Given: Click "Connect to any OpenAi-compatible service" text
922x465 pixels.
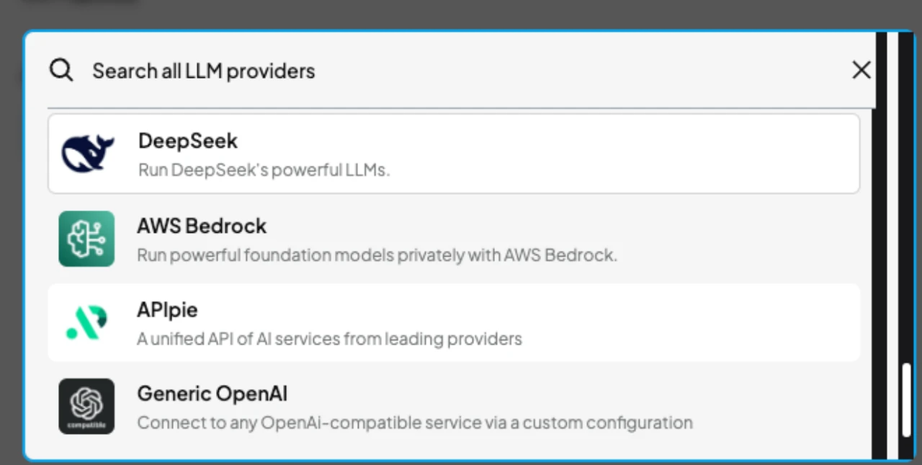Looking at the screenshot, I should coord(415,422).
